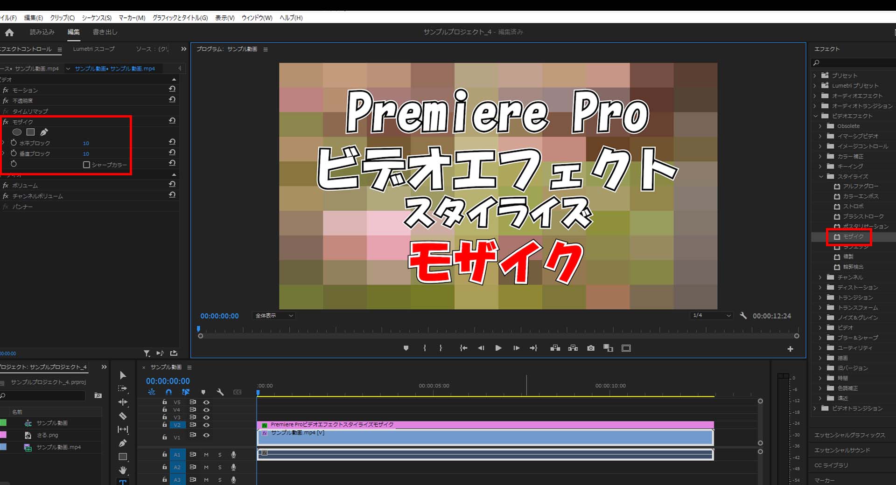The height and width of the screenshot is (485, 896).
Task: Select the Razor tool
Action: pyautogui.click(x=123, y=416)
